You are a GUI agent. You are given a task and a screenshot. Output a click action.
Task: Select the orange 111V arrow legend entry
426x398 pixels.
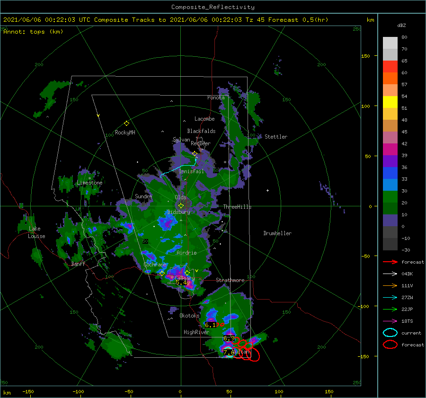[390, 285]
